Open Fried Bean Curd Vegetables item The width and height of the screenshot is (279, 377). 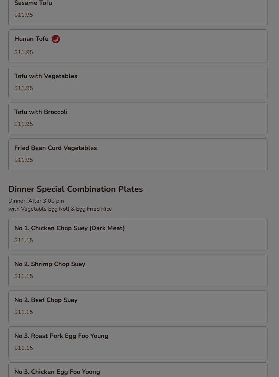pos(55,148)
